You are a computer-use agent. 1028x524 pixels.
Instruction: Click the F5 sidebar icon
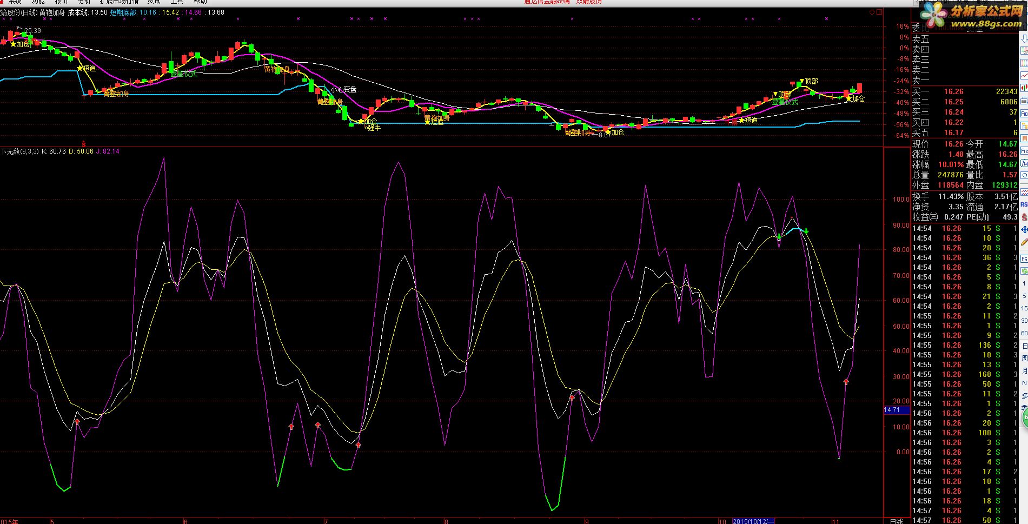[1024, 258]
